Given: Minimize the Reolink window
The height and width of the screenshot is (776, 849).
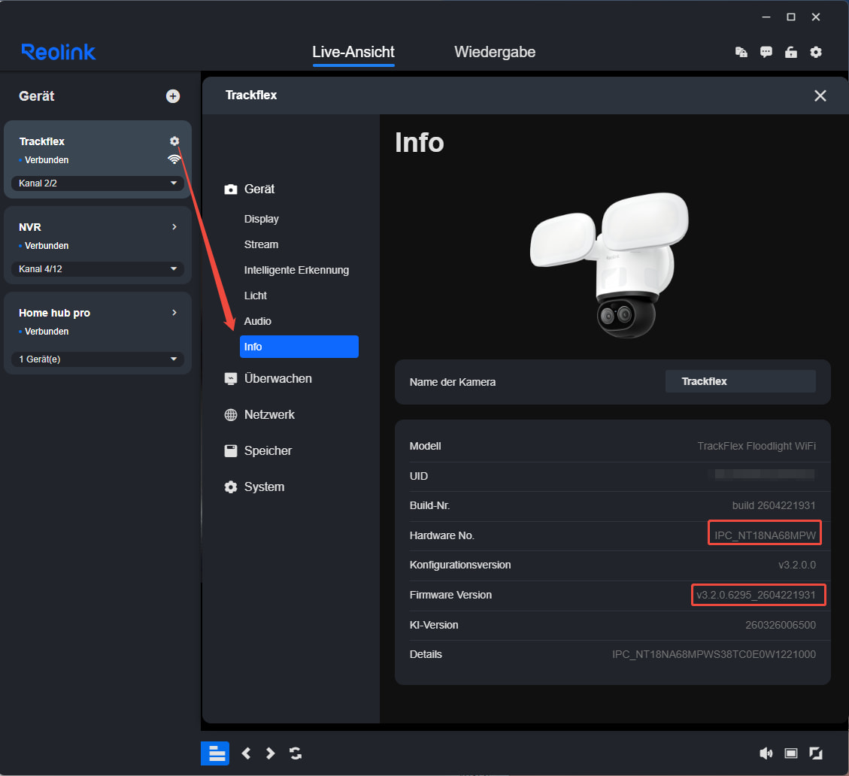Looking at the screenshot, I should coord(766,17).
